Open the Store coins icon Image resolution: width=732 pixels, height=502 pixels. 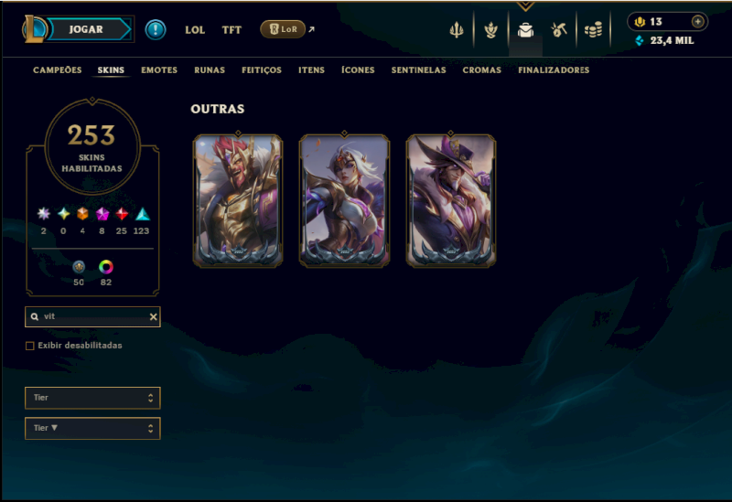(x=593, y=30)
